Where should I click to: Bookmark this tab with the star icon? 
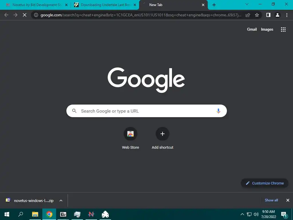(x=257, y=15)
